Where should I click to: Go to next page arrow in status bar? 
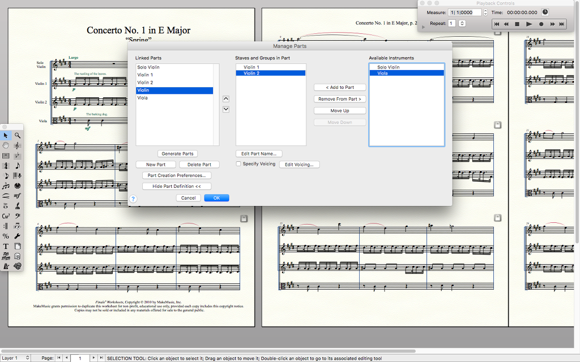pos(93,357)
